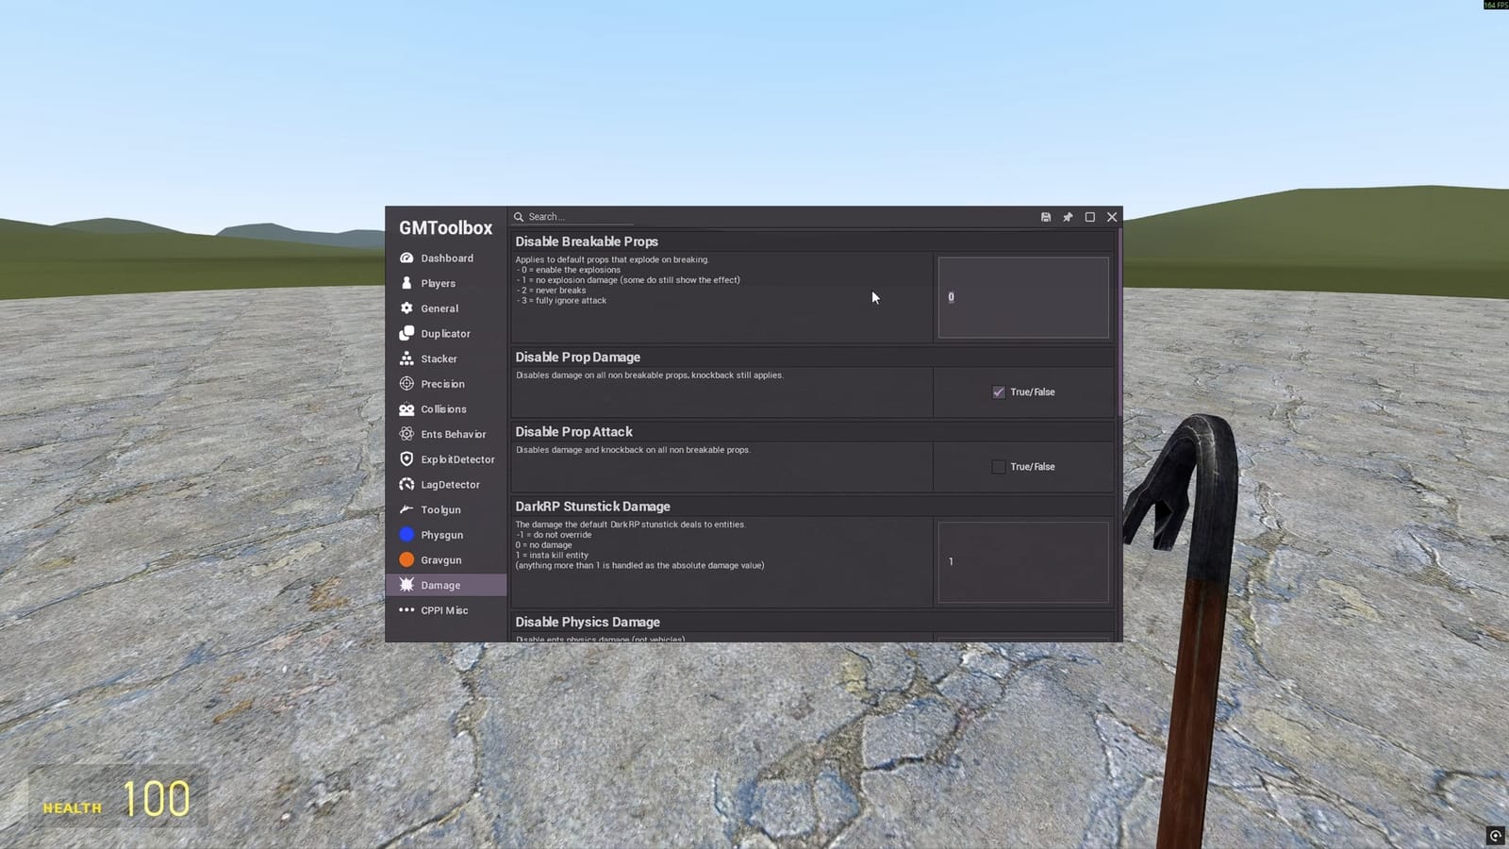Click the CPPI Misc three-dots icon
This screenshot has height=849, width=1509.
(x=406, y=610)
